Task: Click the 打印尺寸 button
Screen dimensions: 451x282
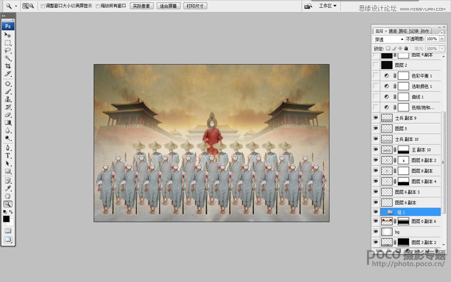Action: [195, 6]
